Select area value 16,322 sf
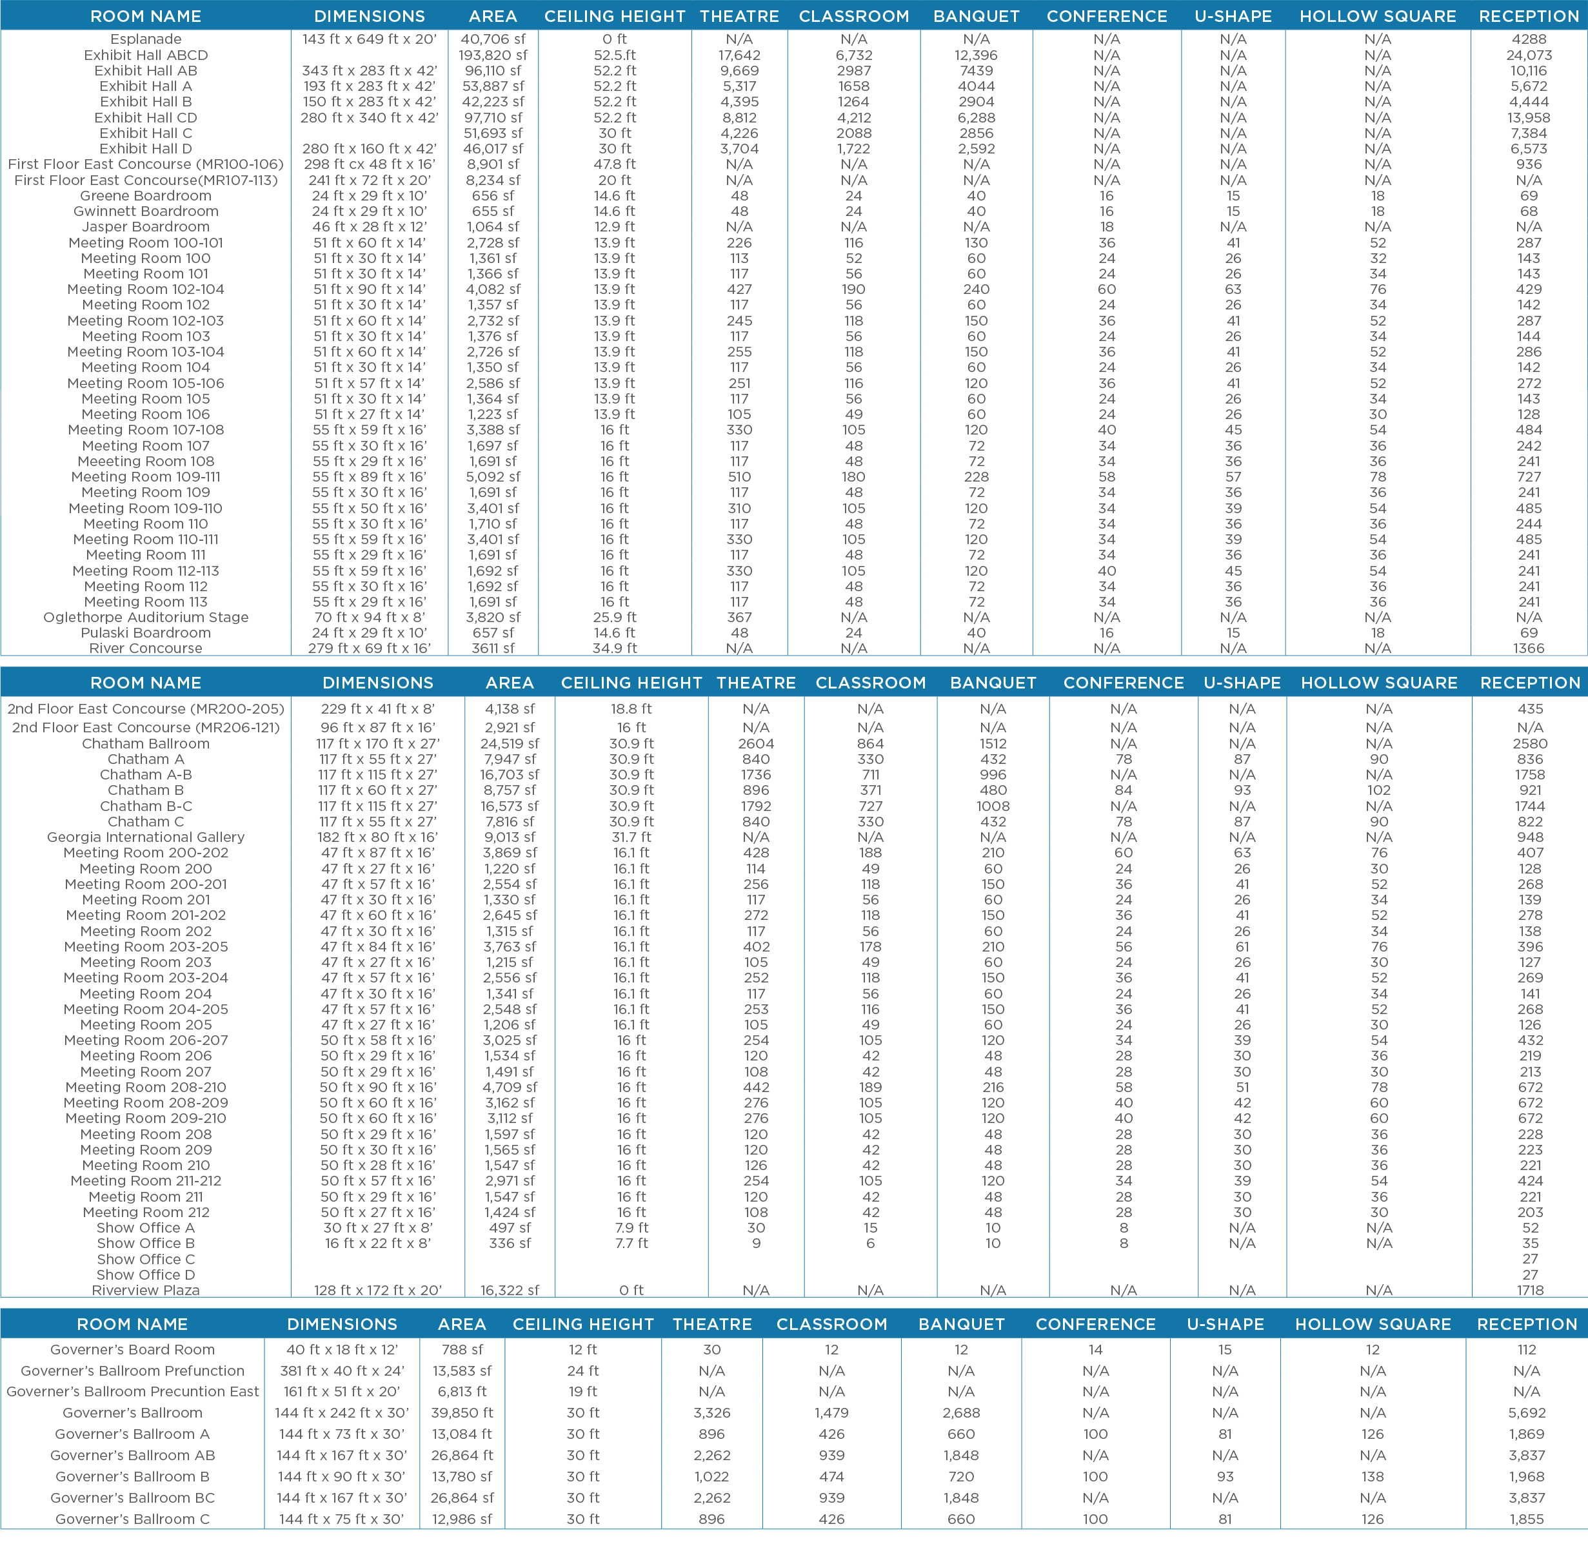 (x=510, y=1290)
